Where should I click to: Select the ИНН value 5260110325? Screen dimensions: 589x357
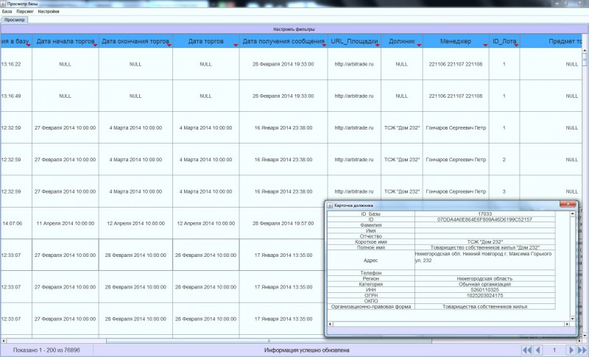point(484,290)
